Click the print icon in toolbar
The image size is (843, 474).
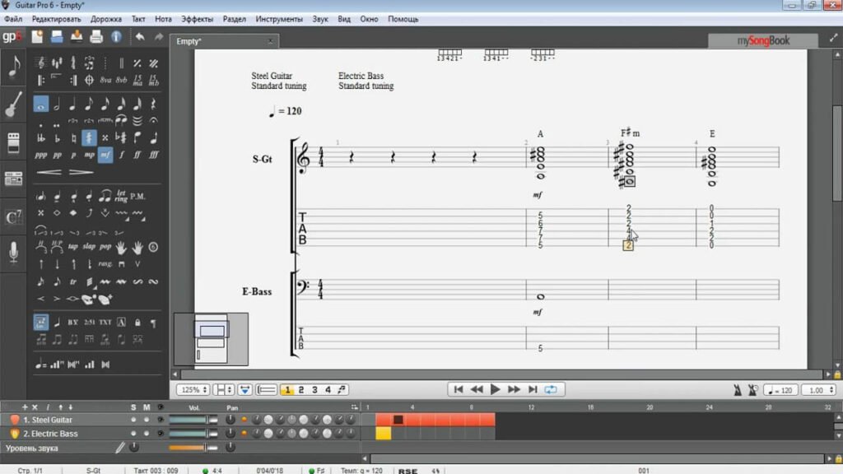coord(96,37)
